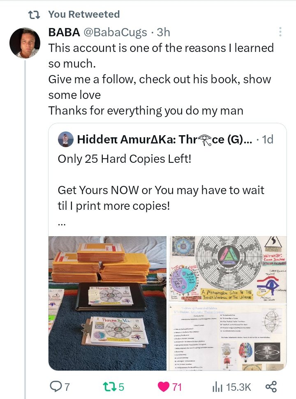
Task: Open the @BabaCugs handle
Action: click(115, 32)
